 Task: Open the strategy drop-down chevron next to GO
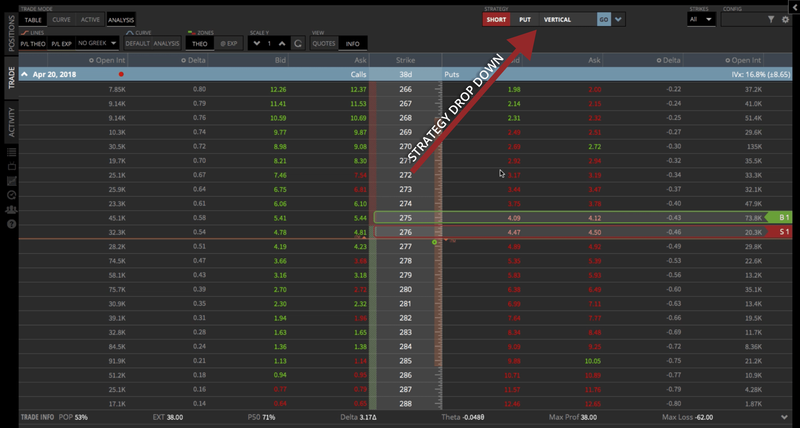(x=618, y=20)
